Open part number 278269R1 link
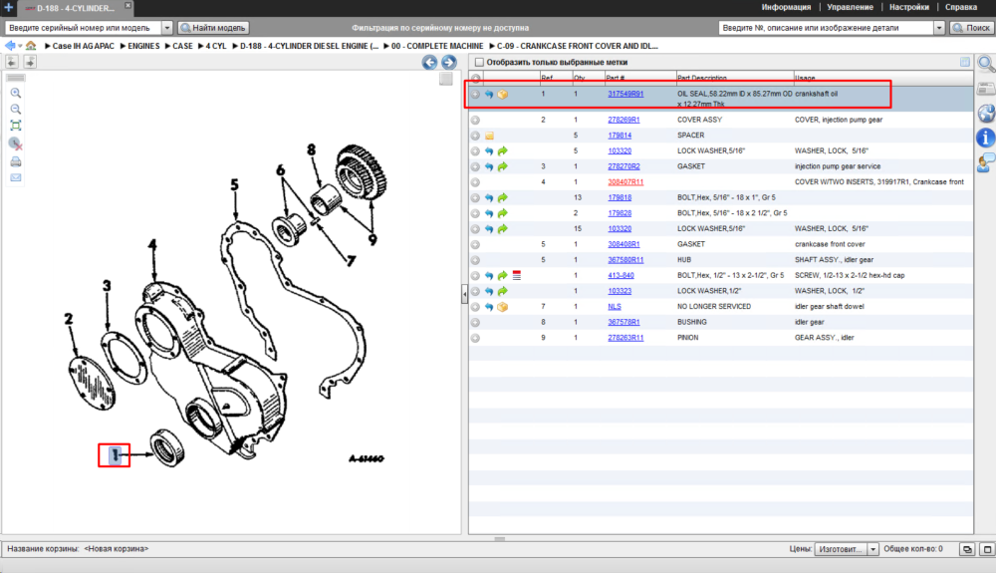This screenshot has width=996, height=573. pyautogui.click(x=623, y=120)
